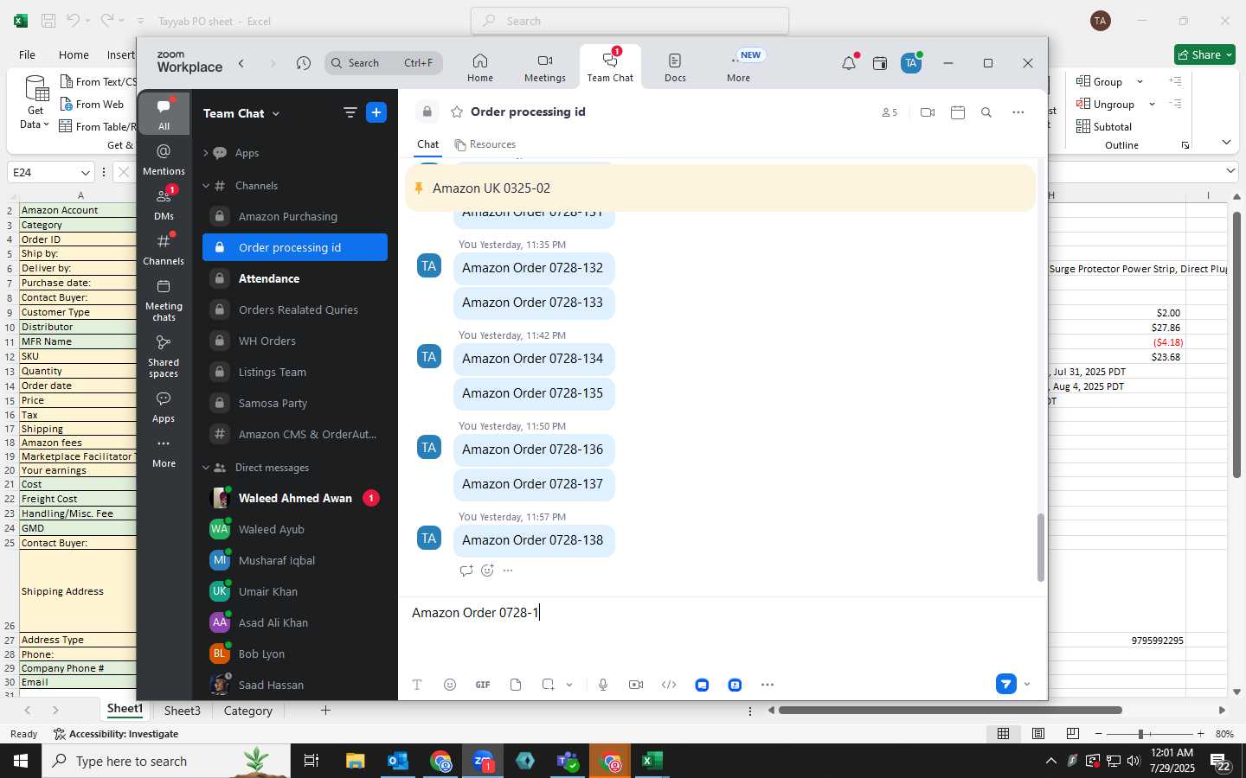Image resolution: width=1246 pixels, height=778 pixels.
Task: Open the Zoom history clock icon
Action: [x=303, y=63]
